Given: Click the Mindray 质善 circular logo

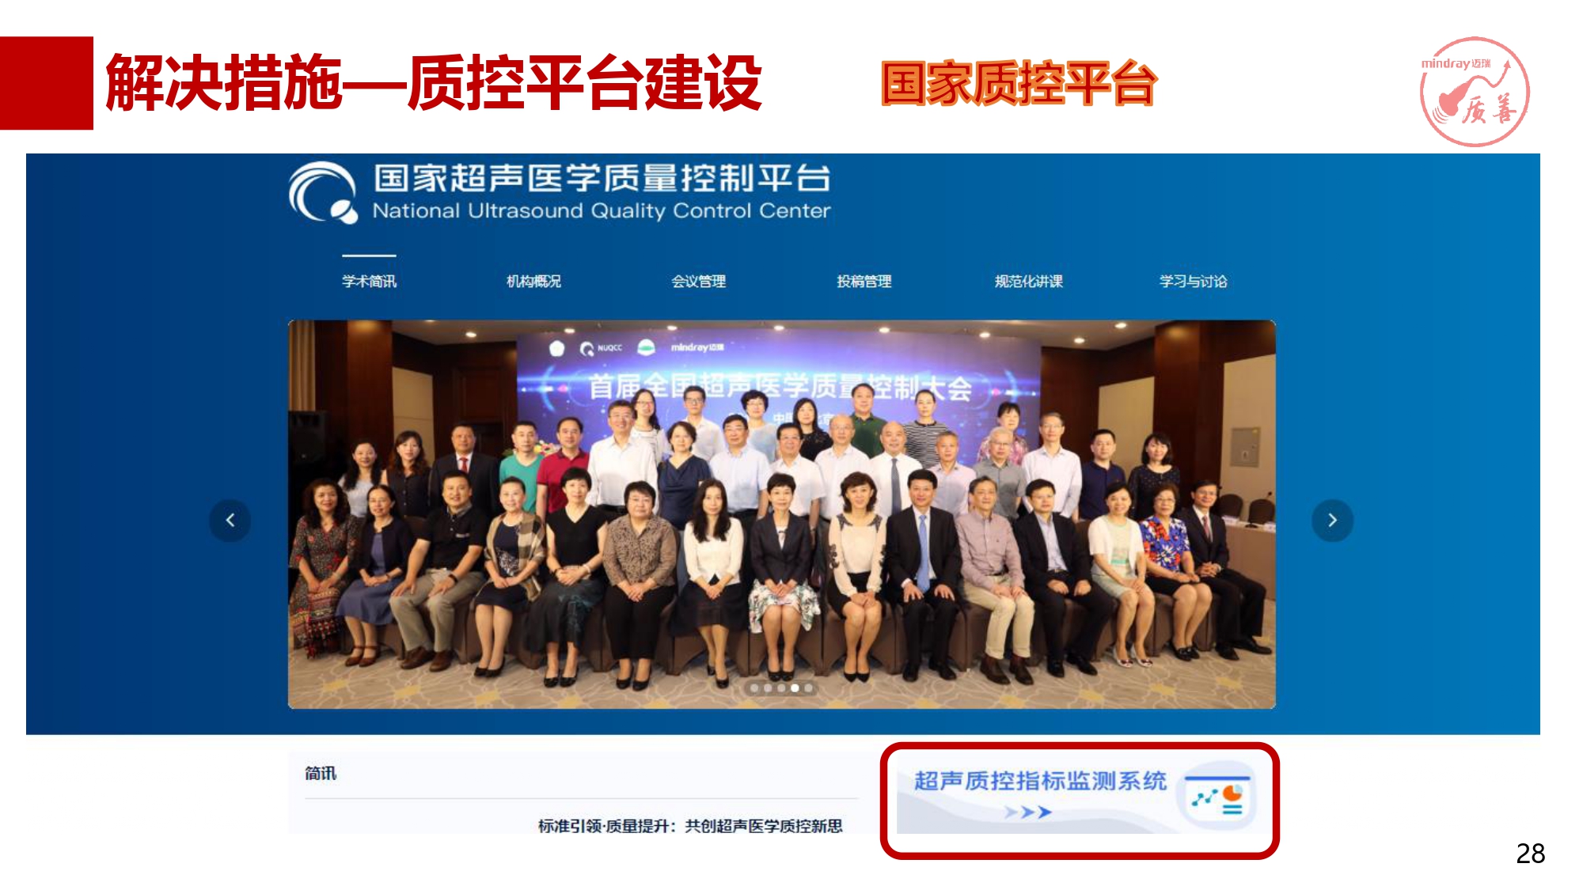Looking at the screenshot, I should [x=1474, y=92].
